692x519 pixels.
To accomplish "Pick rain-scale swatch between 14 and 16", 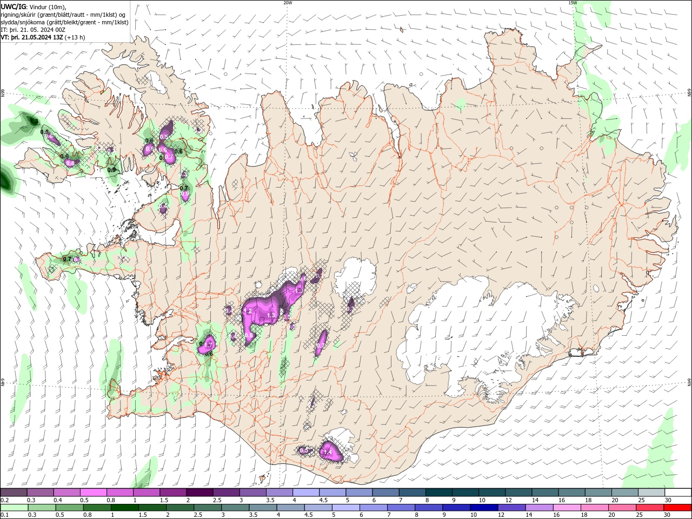I will 538,508.
